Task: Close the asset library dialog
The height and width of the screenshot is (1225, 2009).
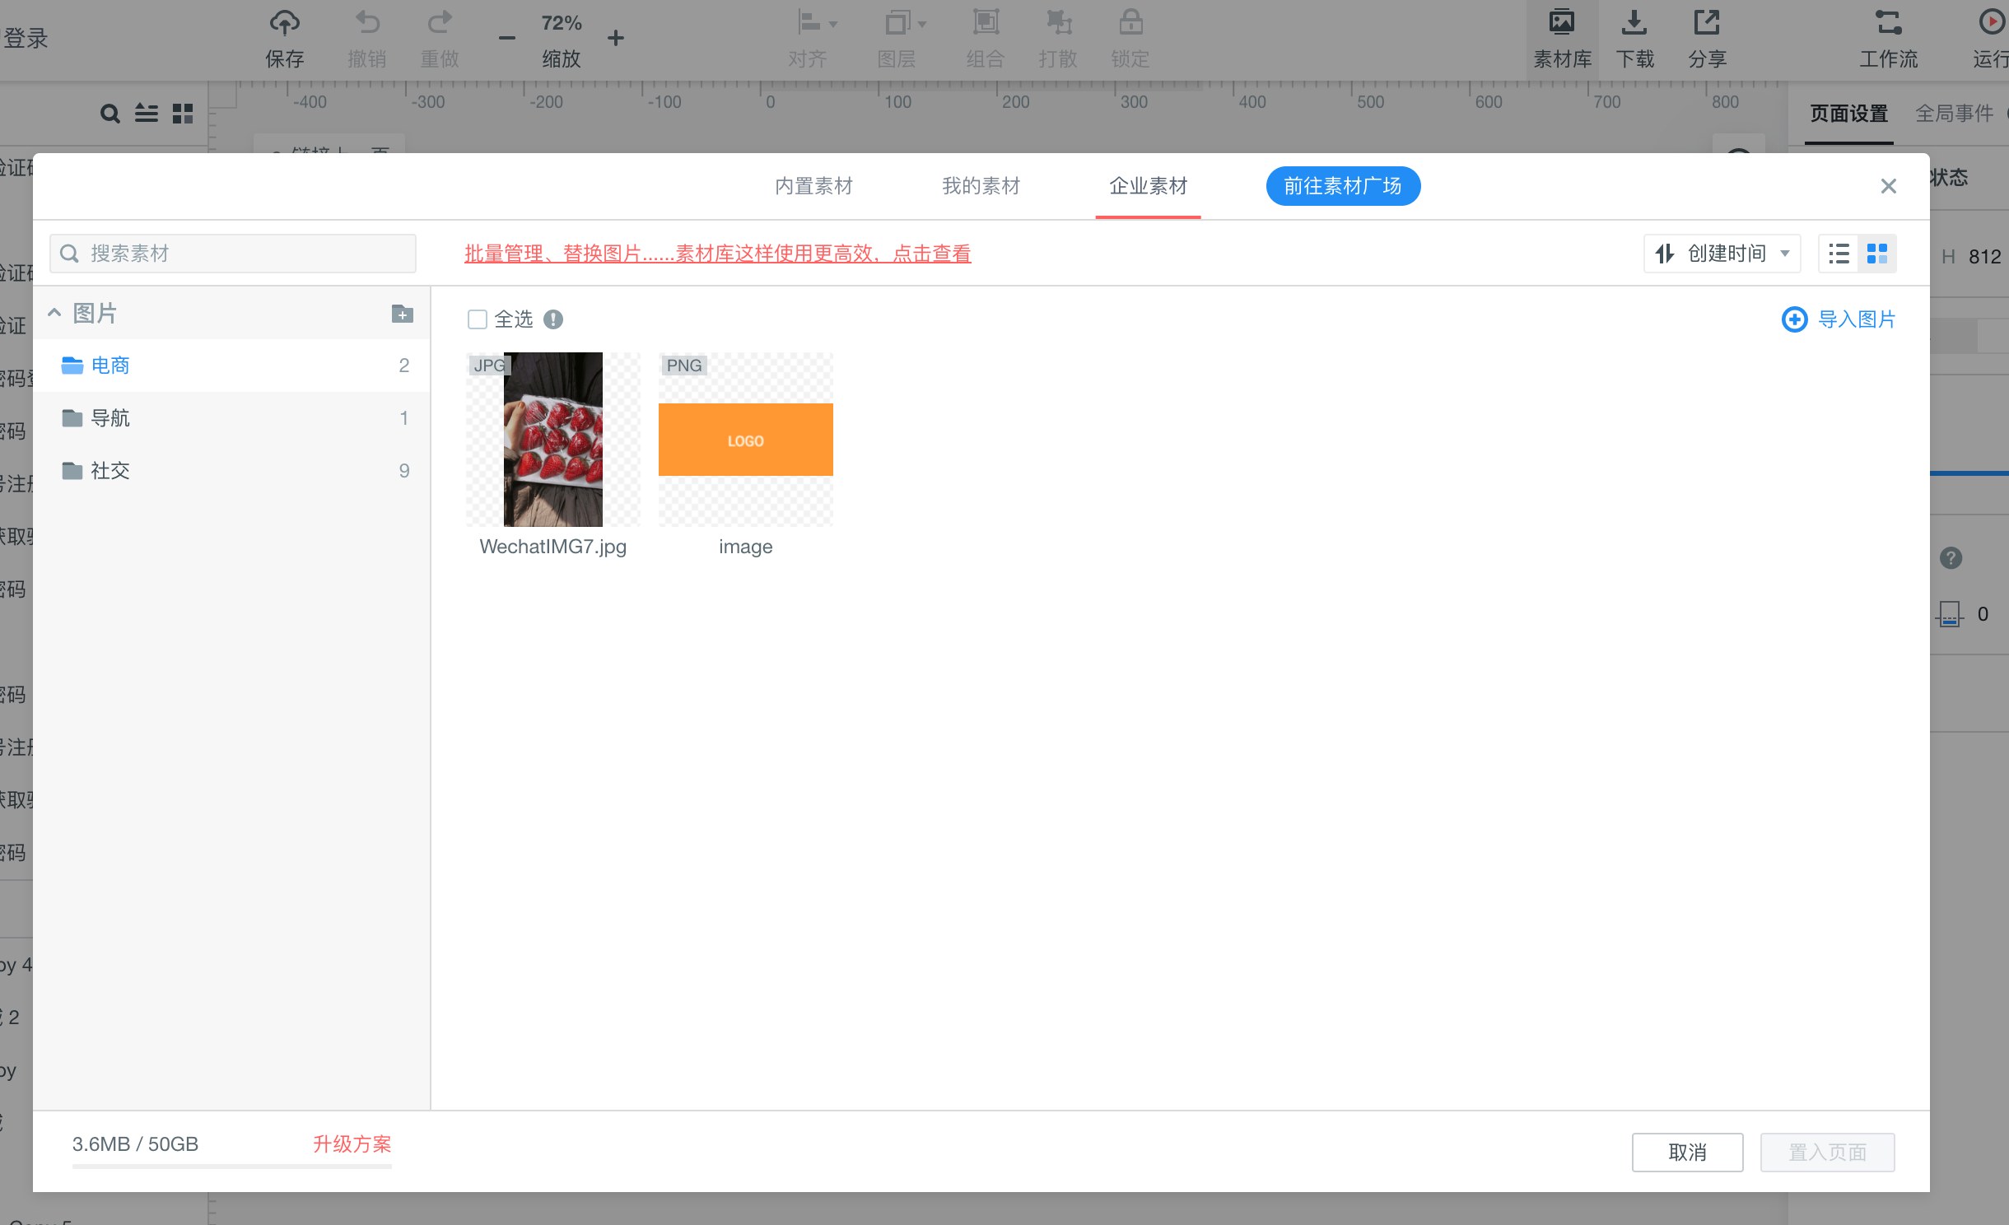Action: pyautogui.click(x=1888, y=186)
